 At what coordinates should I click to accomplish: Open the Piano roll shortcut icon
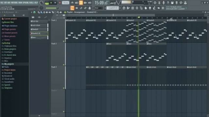tap(128, 8)
